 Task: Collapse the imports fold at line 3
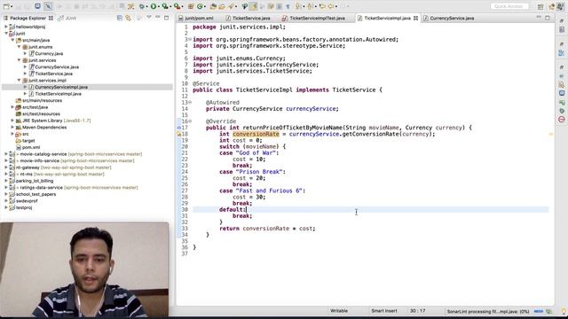[x=190, y=39]
